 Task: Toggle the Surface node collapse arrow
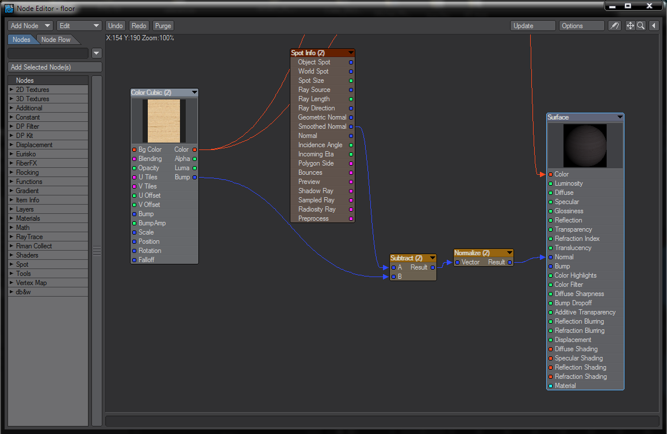[x=619, y=117]
